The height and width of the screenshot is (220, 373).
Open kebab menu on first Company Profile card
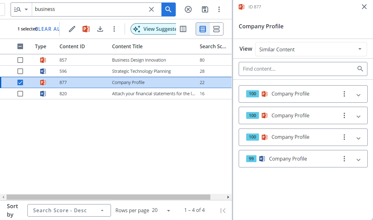344,94
